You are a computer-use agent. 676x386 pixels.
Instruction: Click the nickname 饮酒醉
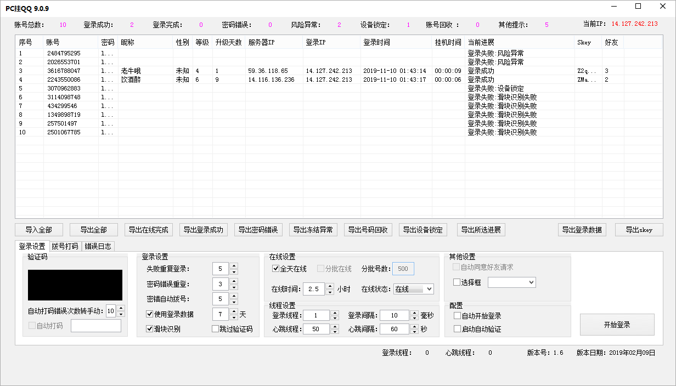click(131, 80)
